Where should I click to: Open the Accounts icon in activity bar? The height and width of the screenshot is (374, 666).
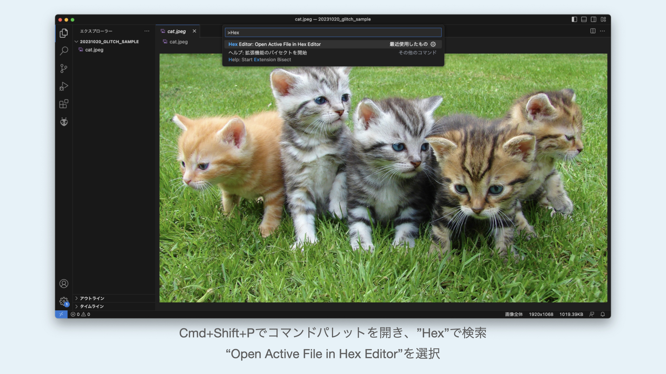tap(64, 284)
